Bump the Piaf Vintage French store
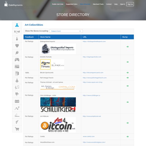The image size is (146, 146). (127, 78)
